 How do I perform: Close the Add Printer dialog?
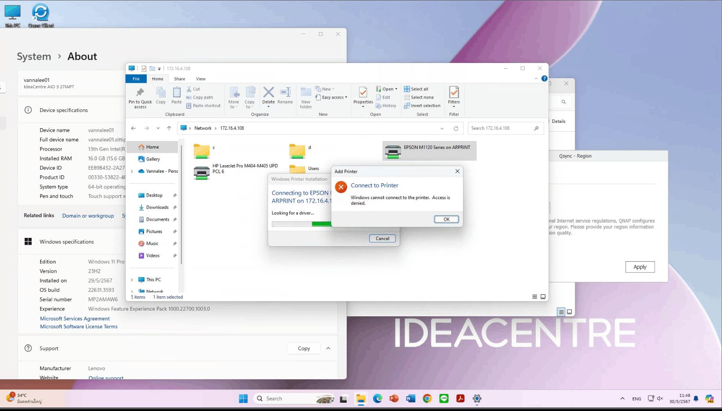tap(457, 171)
